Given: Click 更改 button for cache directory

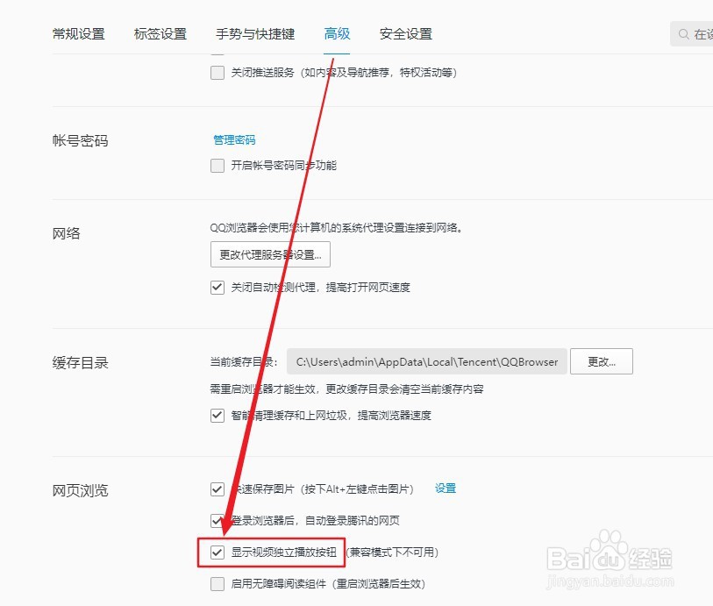Looking at the screenshot, I should tap(601, 362).
